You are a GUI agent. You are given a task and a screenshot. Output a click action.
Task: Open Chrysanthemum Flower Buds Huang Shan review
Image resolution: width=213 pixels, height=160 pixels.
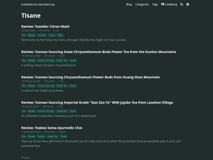point(90,77)
